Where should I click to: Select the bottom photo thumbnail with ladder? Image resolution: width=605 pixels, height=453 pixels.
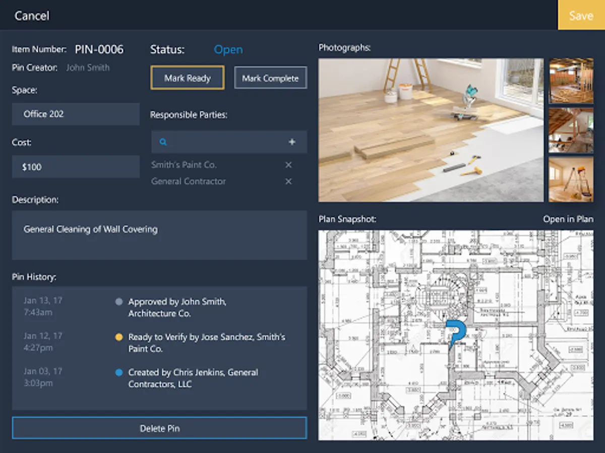[x=571, y=180]
